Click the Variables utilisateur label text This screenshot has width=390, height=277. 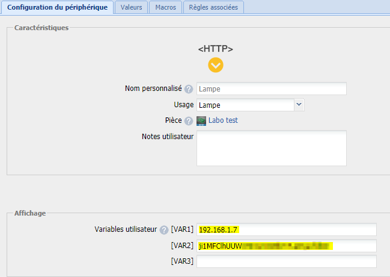126,229
